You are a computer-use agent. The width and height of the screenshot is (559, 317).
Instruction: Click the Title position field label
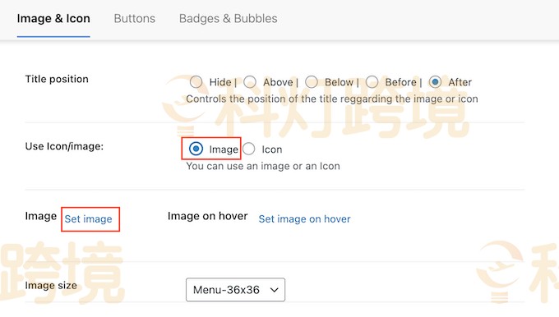(57, 79)
